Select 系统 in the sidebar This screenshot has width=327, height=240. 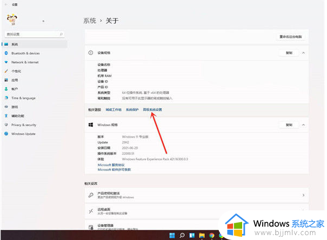[35, 44]
